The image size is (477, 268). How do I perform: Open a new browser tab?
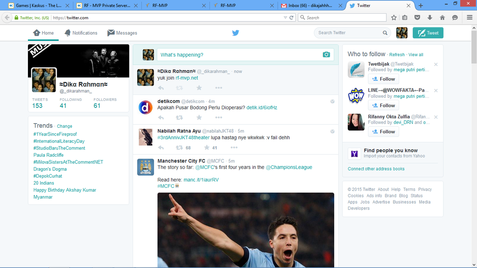pyautogui.click(x=421, y=6)
